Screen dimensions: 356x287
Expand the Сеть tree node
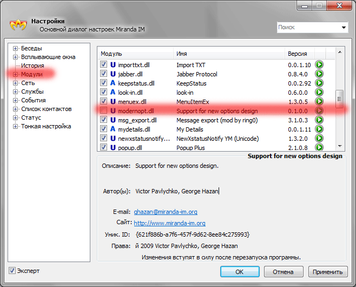(x=15, y=83)
